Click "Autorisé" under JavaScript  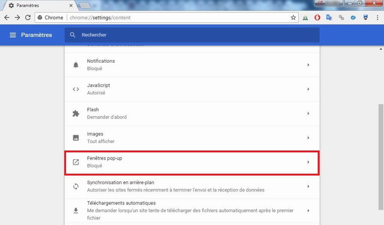pyautogui.click(x=96, y=93)
